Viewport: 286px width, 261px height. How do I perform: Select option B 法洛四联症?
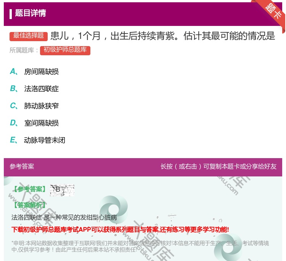[x=34, y=89]
